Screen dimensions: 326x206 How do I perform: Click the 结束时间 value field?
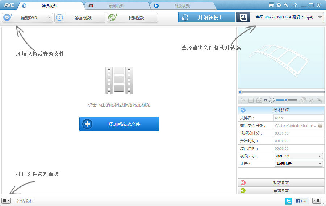298,149
